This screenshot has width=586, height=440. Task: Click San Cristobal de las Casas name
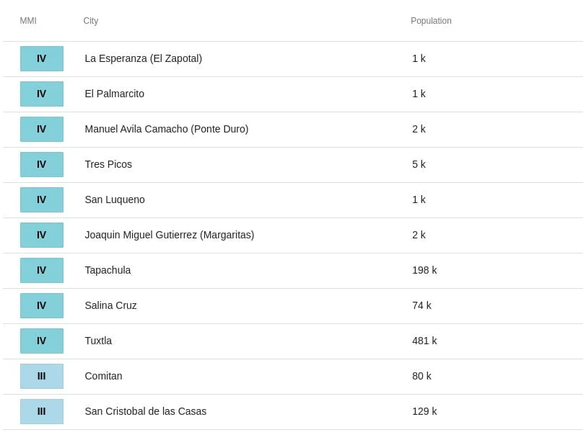[145, 411]
